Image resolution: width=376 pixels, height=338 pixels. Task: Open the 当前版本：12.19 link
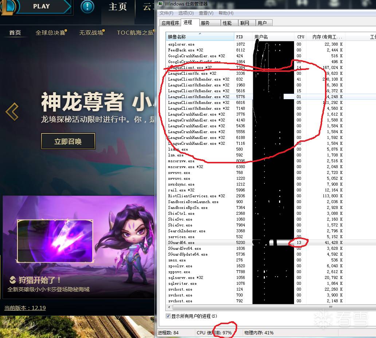[x=25, y=308]
